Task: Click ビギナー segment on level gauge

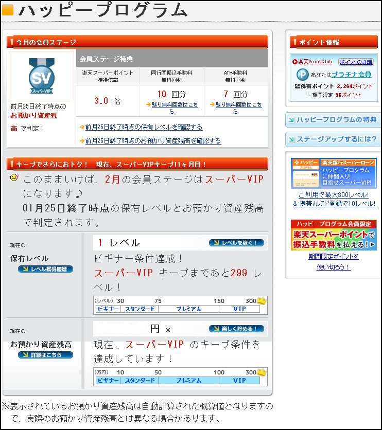Action: coord(108,309)
